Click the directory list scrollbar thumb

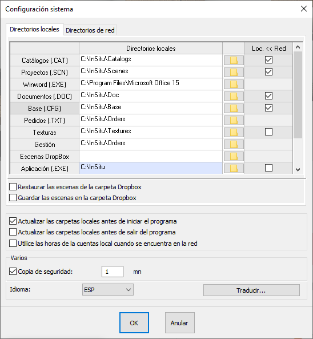tap(298, 95)
